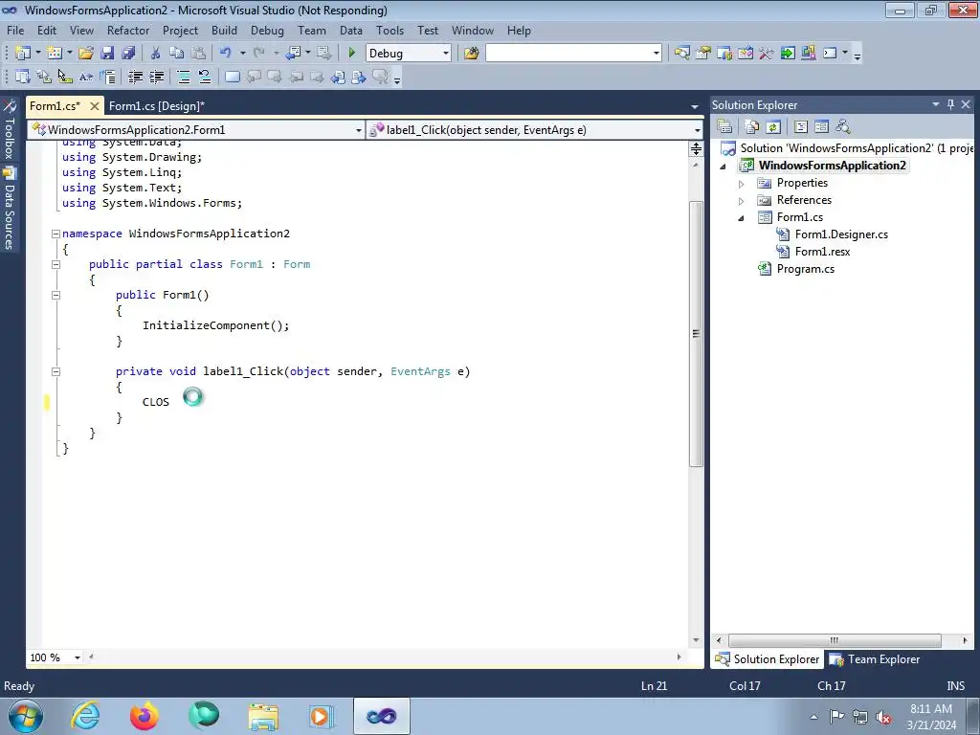This screenshot has width=980, height=735.
Task: Click the New Project toolbar icon
Action: pos(23,54)
